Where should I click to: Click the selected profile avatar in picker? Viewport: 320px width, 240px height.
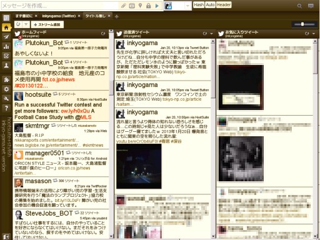pos(168,6)
